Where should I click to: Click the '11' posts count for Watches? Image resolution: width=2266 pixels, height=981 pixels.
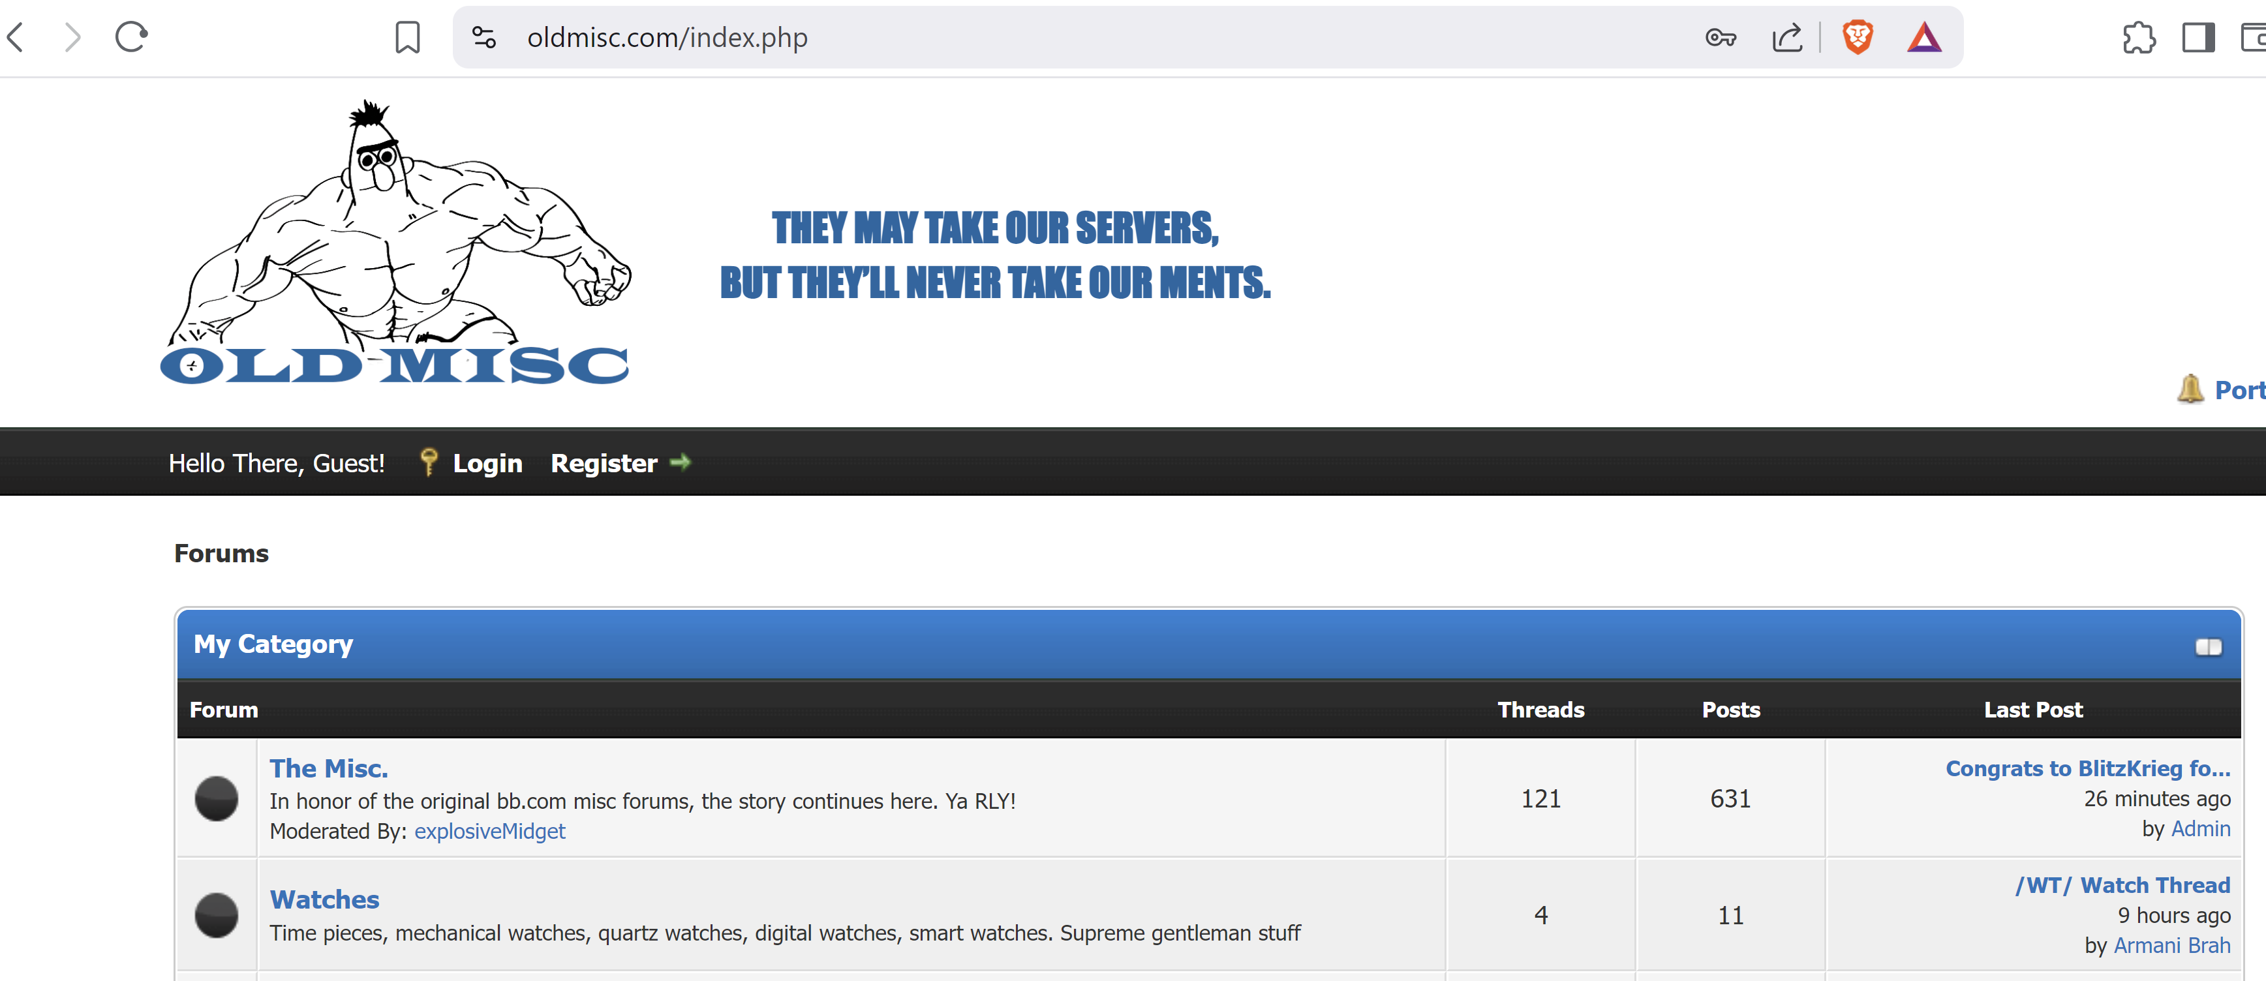(1730, 915)
